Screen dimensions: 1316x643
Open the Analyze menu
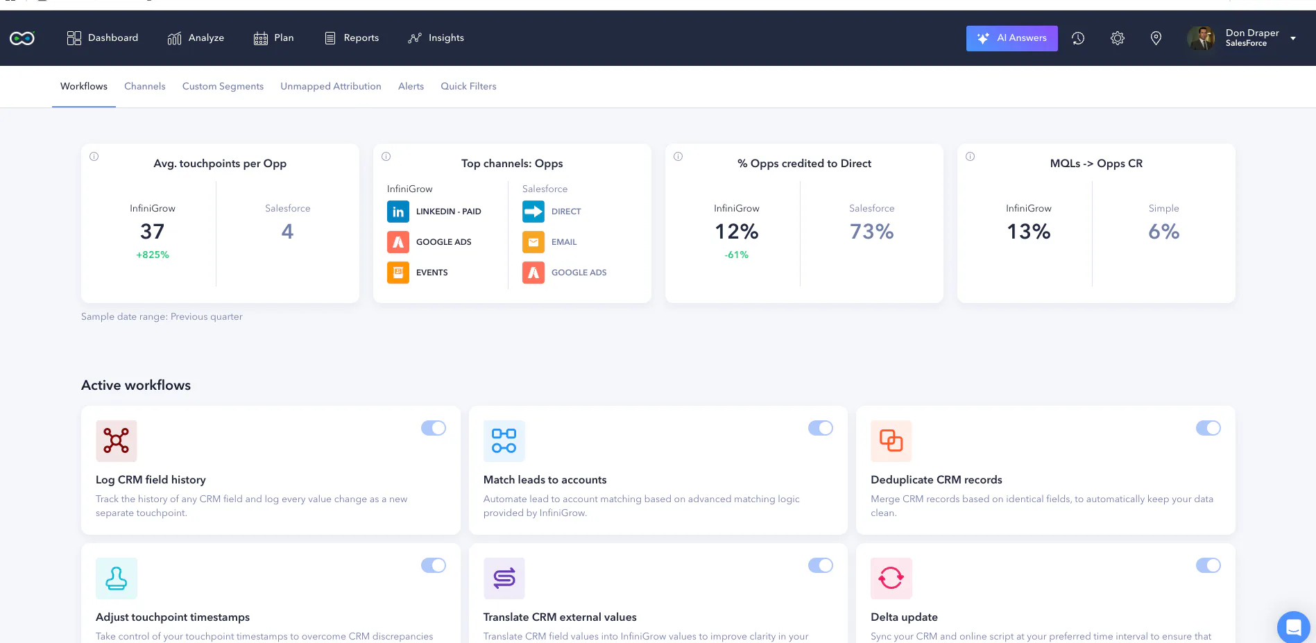click(x=196, y=38)
